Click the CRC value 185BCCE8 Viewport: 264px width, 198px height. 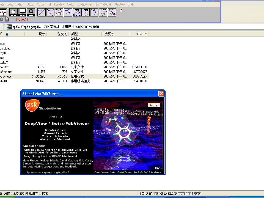click(139, 67)
